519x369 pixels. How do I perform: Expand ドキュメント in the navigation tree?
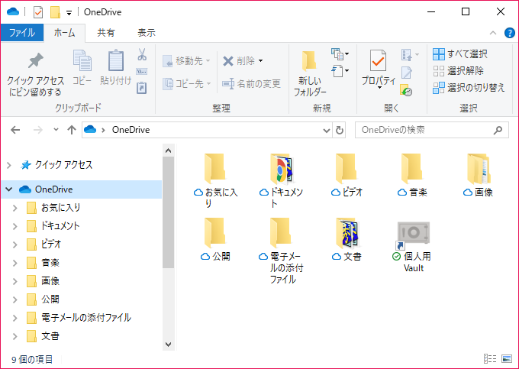[x=15, y=226]
